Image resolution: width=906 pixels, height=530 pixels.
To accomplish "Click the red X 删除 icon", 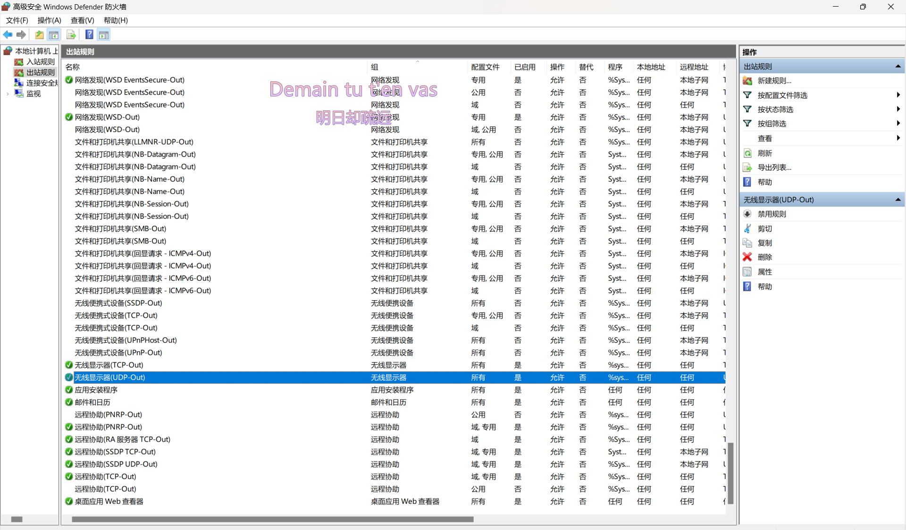I will click(747, 257).
